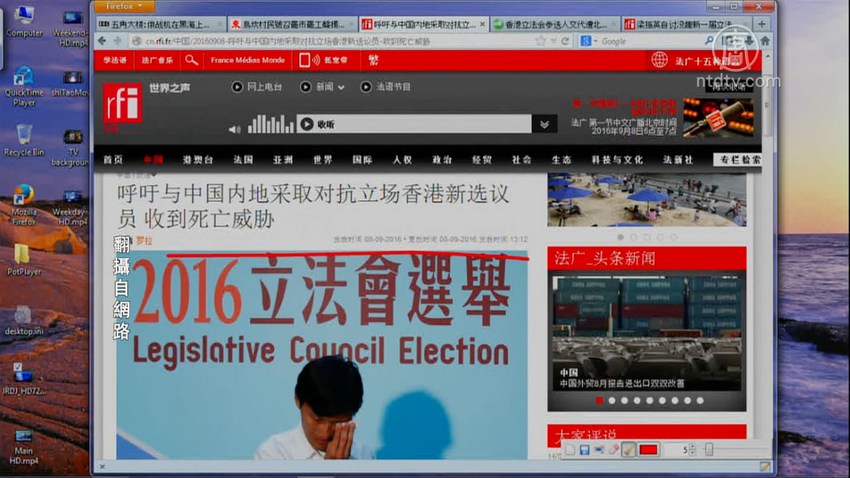Screen dimensions: 850x478
Task: Select slide dot one under the beach image
Action: 620,237
